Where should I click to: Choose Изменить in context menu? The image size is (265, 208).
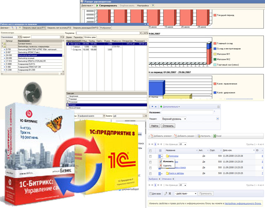point(168,162)
